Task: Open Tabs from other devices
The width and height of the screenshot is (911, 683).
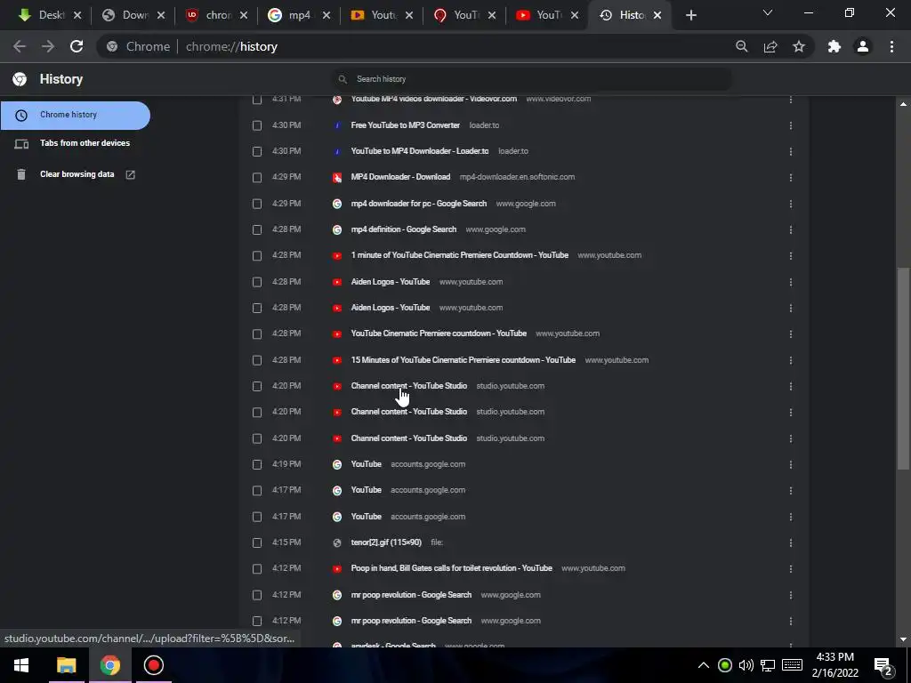Action: click(x=85, y=143)
